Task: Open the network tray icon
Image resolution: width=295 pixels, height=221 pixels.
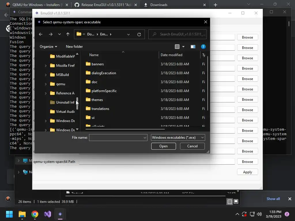Action: click(x=252, y=214)
